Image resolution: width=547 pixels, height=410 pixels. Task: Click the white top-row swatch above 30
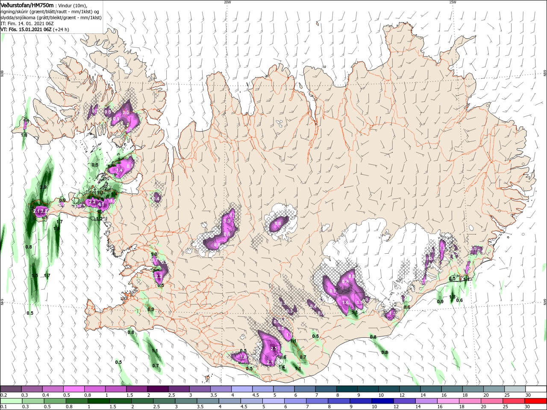(536, 389)
